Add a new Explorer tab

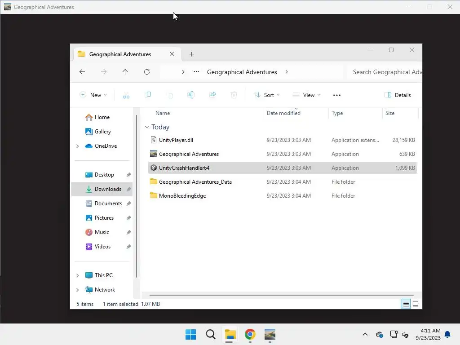(x=191, y=54)
